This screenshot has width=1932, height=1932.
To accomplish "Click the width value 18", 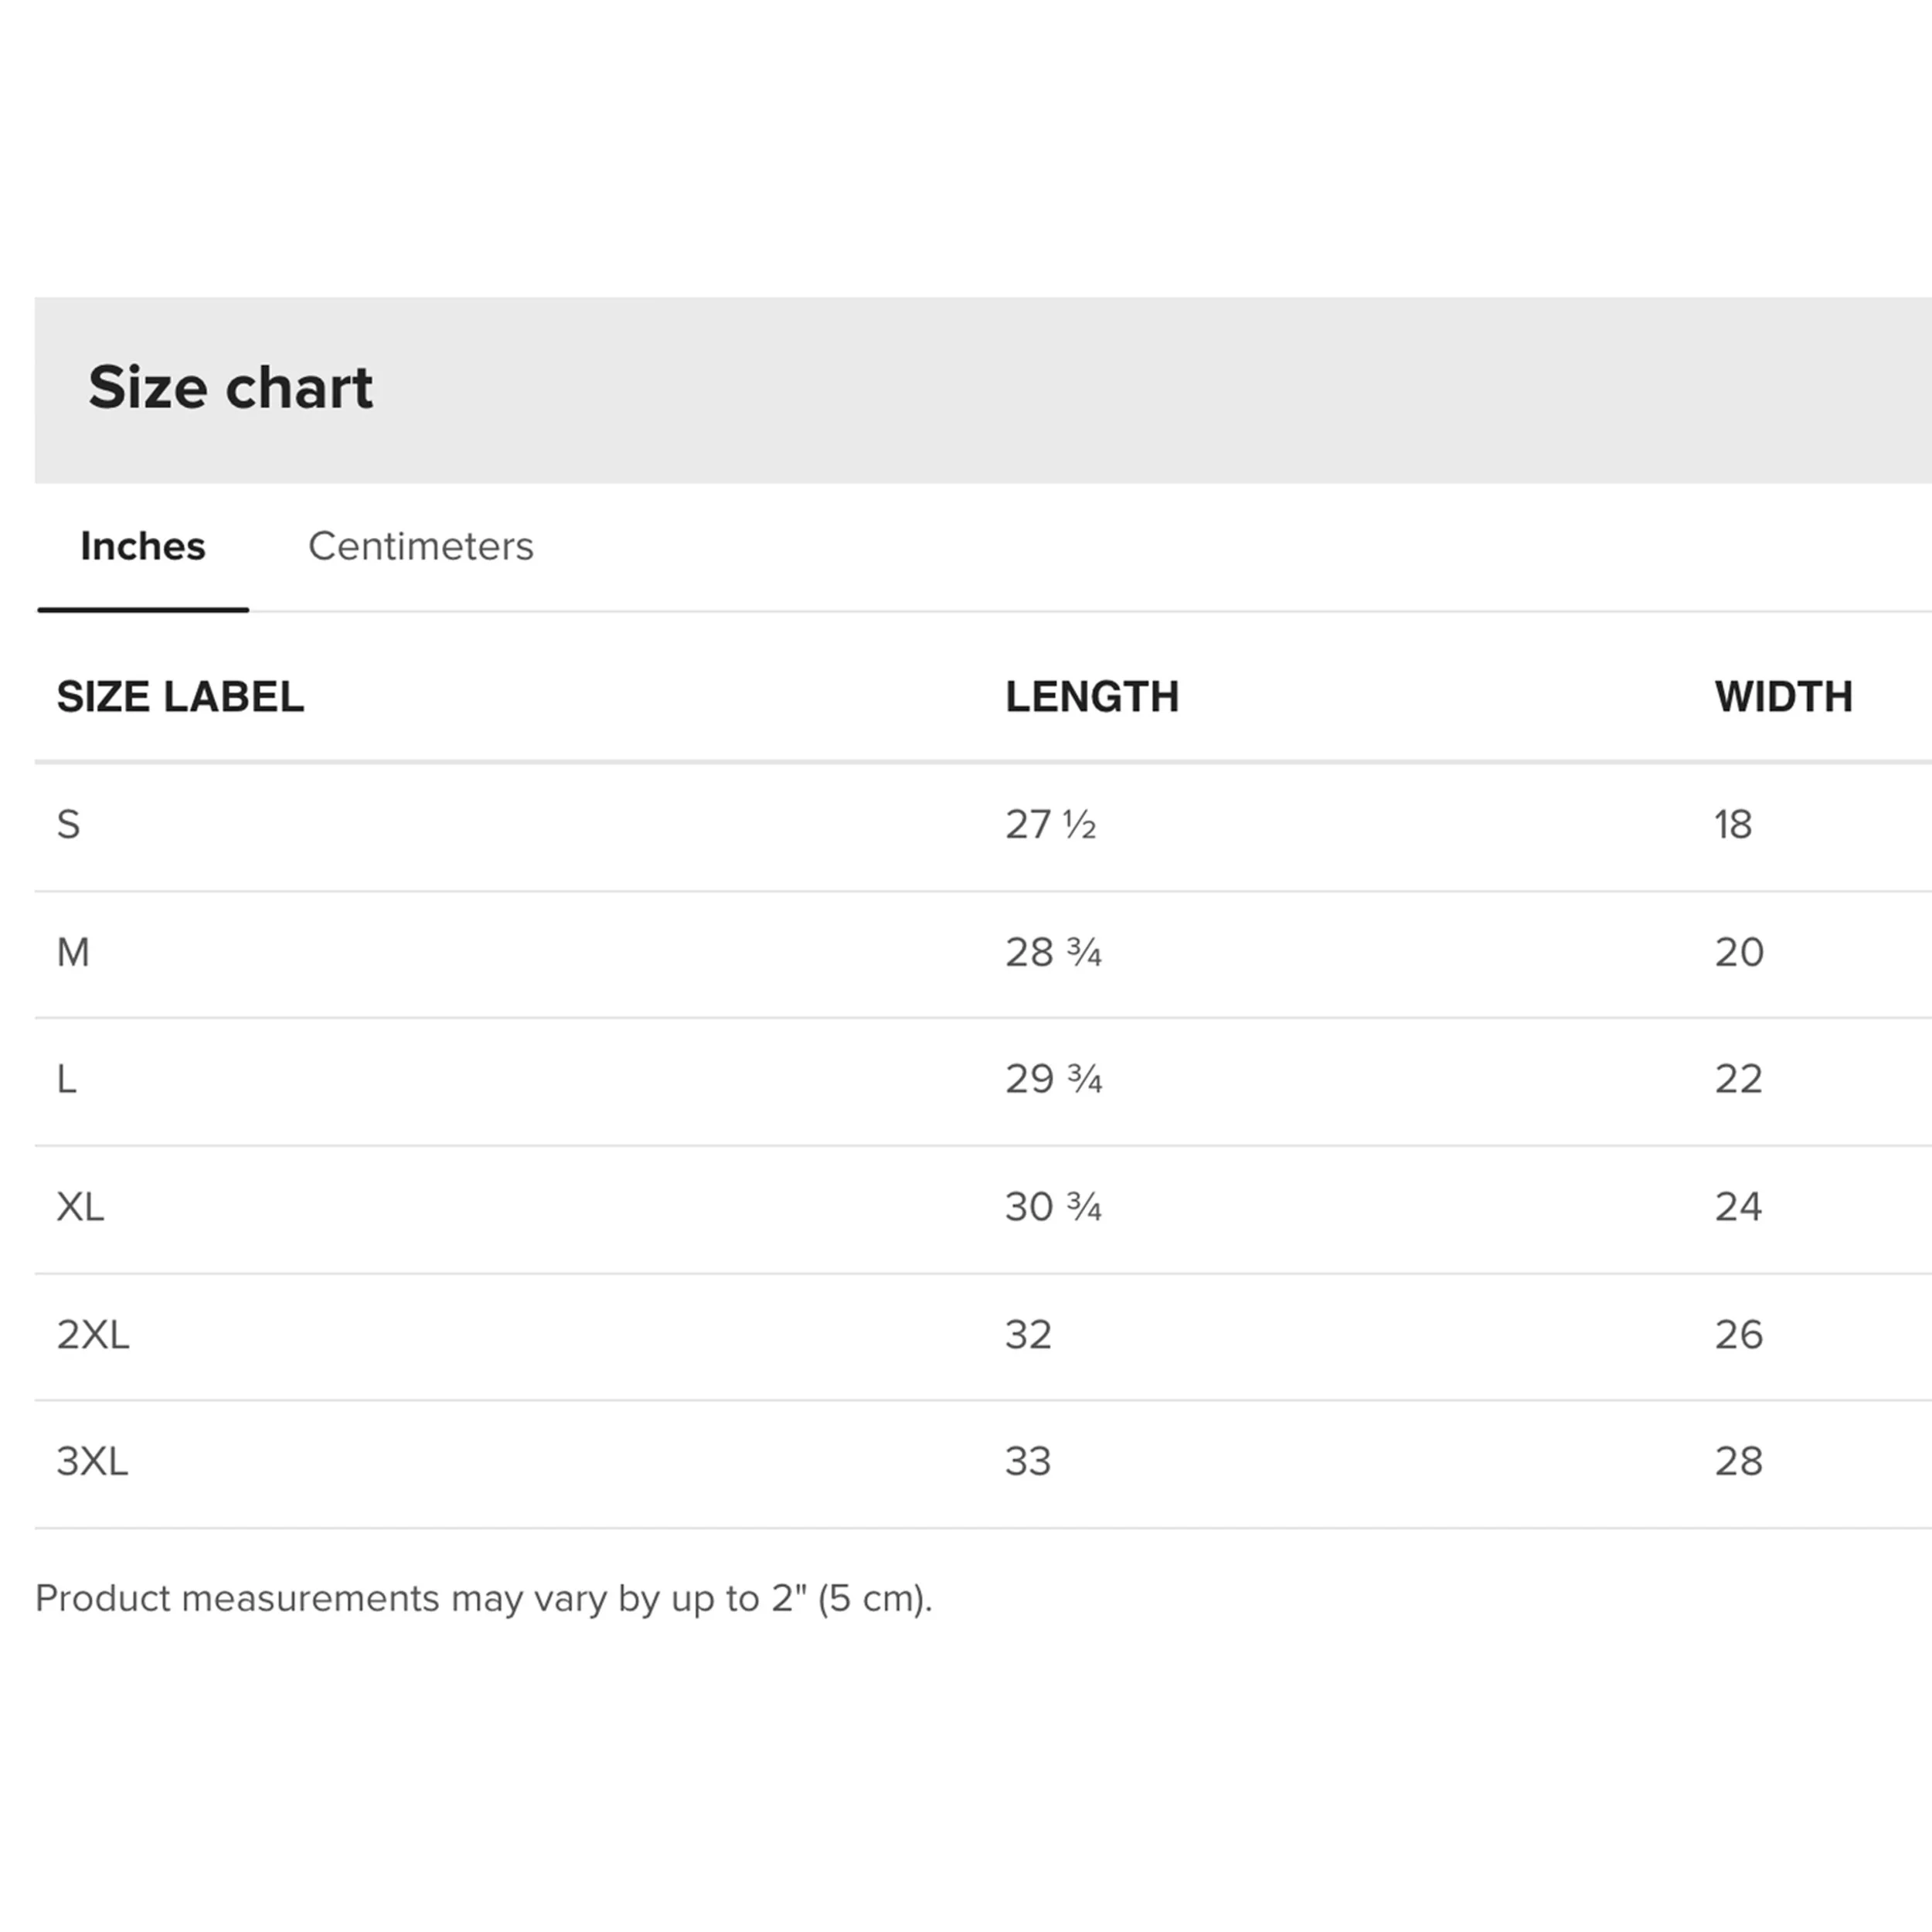I will (x=1733, y=825).
